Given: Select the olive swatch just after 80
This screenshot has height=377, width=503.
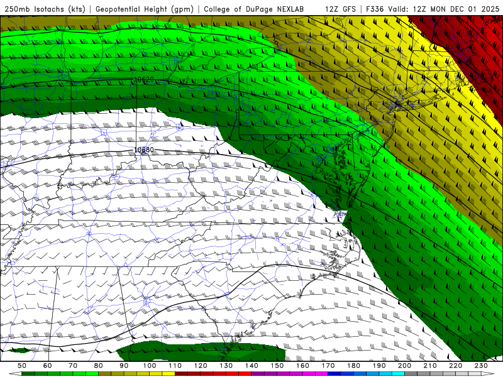Looking at the screenshot, I should pyautogui.click(x=104, y=374).
